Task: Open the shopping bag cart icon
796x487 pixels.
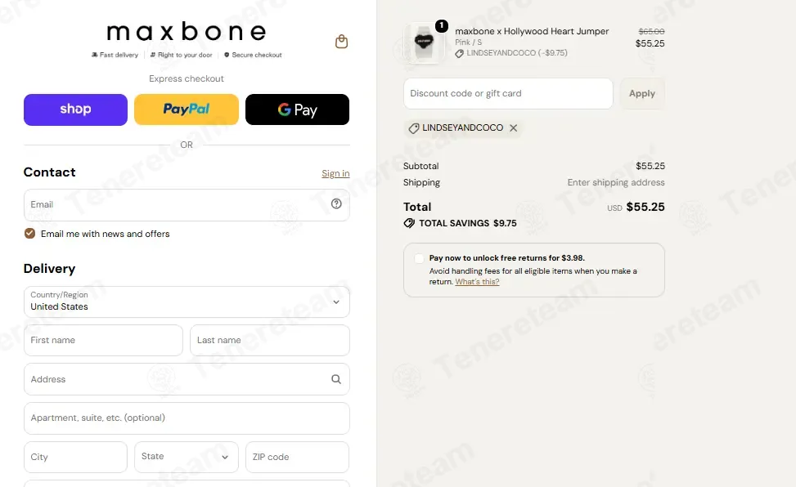Action: click(x=342, y=42)
